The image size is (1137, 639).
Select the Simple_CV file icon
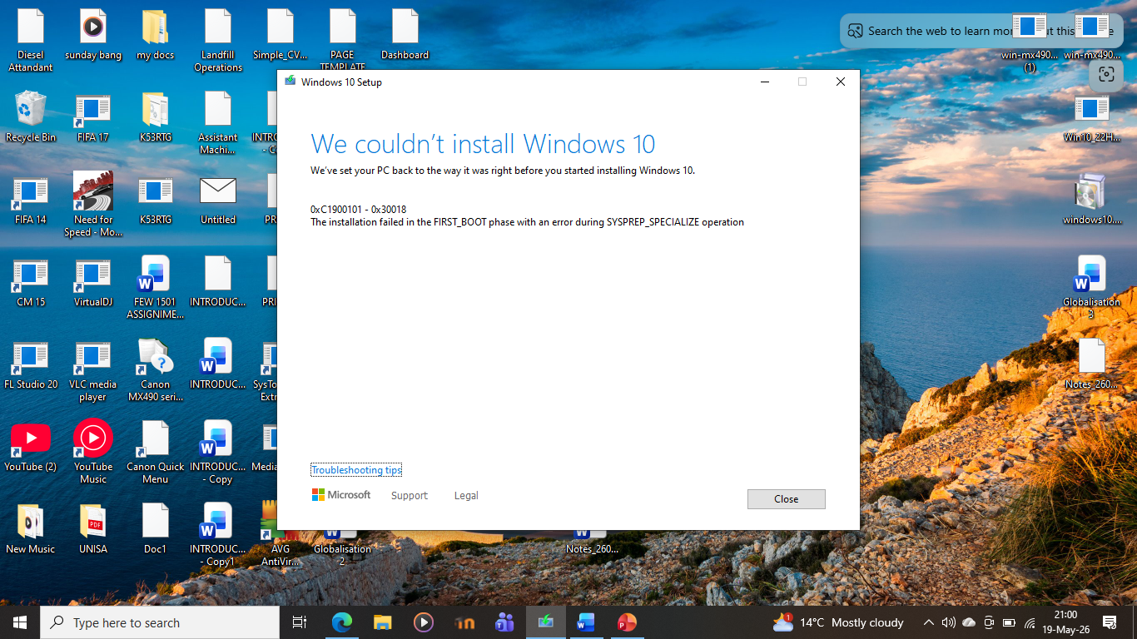pyautogui.click(x=281, y=35)
